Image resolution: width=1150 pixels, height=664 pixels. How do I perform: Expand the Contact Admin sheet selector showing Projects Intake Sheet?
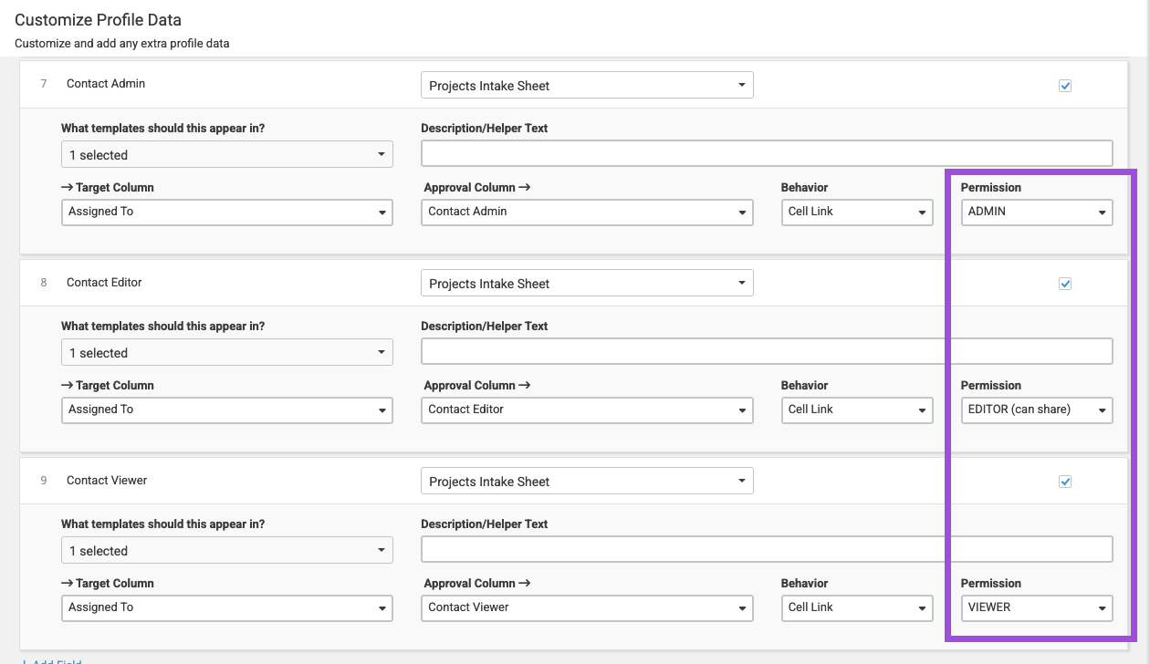pyautogui.click(x=586, y=85)
